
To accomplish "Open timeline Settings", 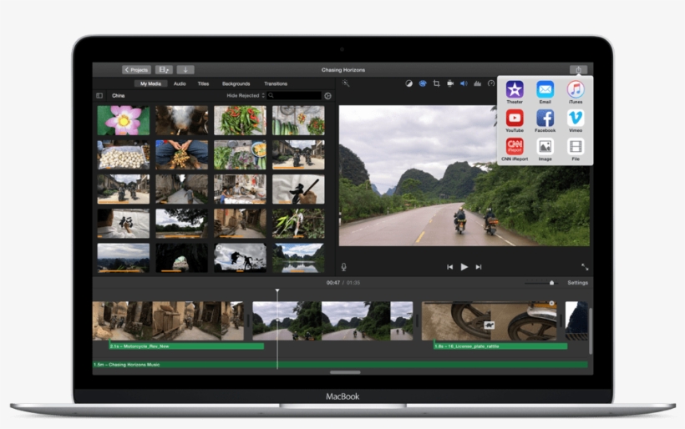I will [x=577, y=283].
